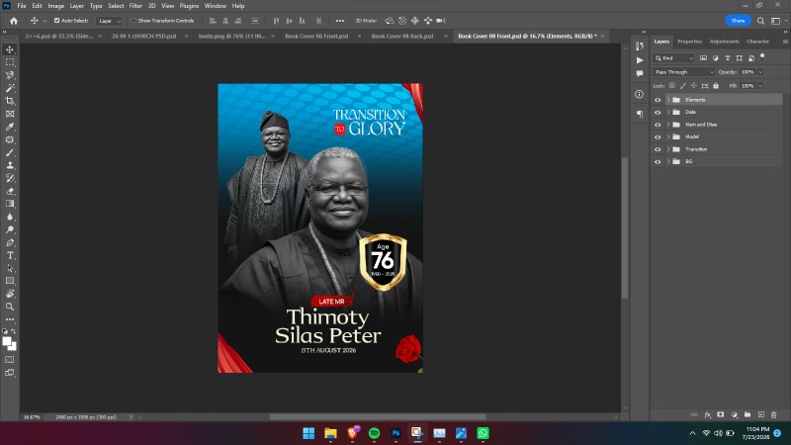Open the Fill slider dropdown arrow

(x=760, y=86)
